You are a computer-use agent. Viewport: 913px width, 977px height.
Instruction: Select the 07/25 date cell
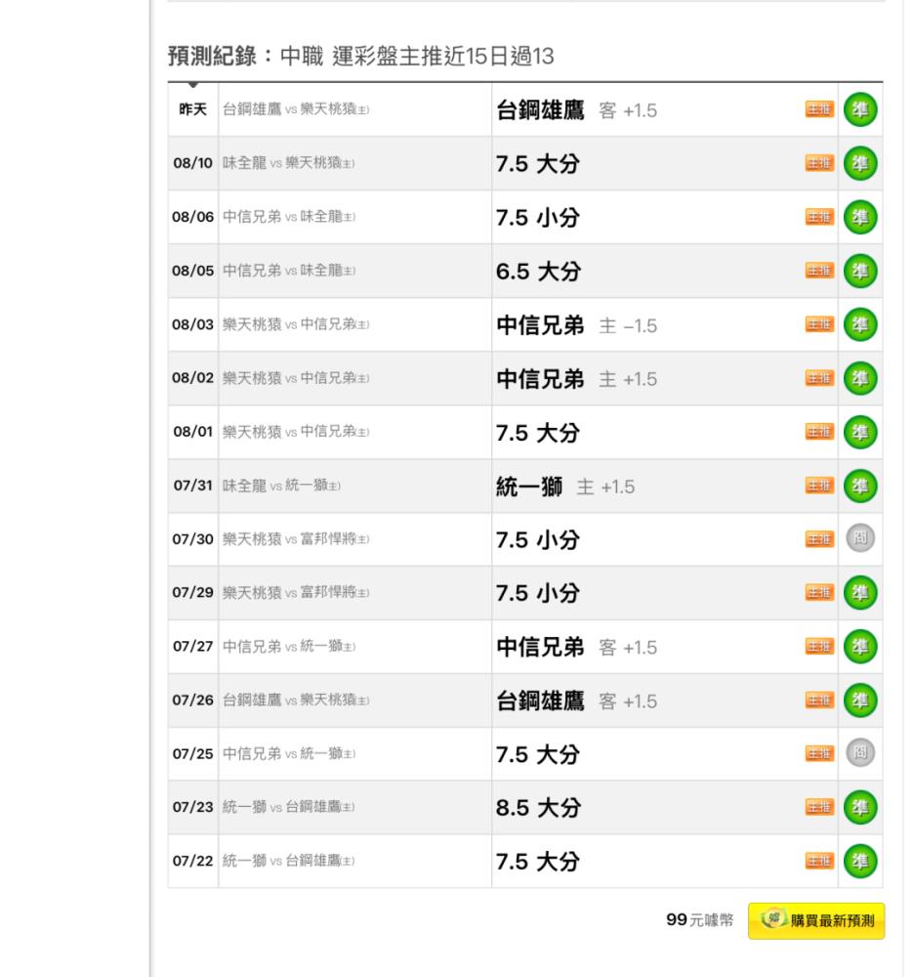click(x=193, y=754)
